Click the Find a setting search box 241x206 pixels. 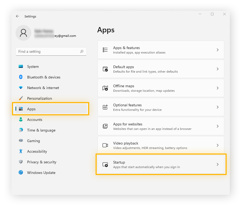[51, 51]
